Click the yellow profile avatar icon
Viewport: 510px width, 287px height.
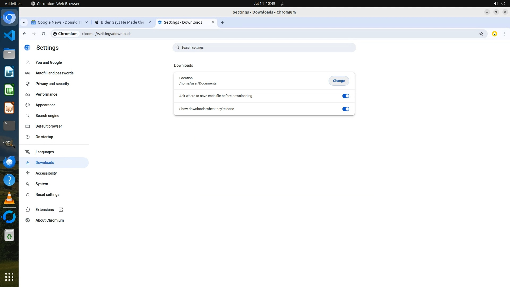coord(494,34)
